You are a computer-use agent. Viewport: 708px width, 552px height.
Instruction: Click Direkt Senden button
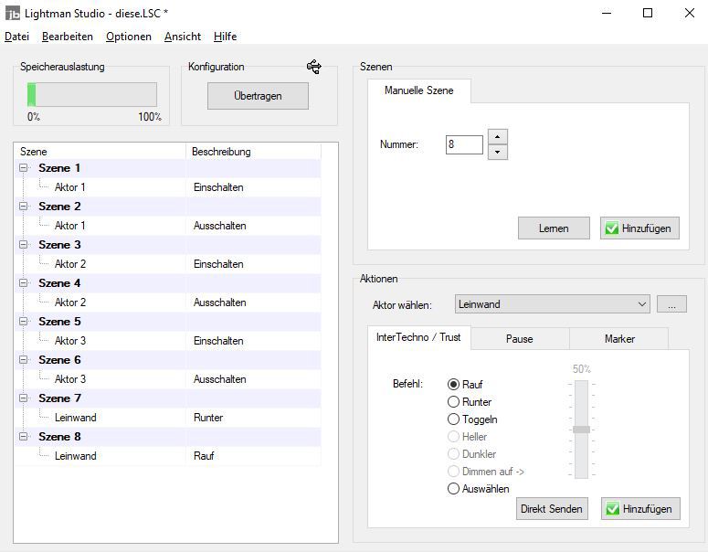(551, 509)
